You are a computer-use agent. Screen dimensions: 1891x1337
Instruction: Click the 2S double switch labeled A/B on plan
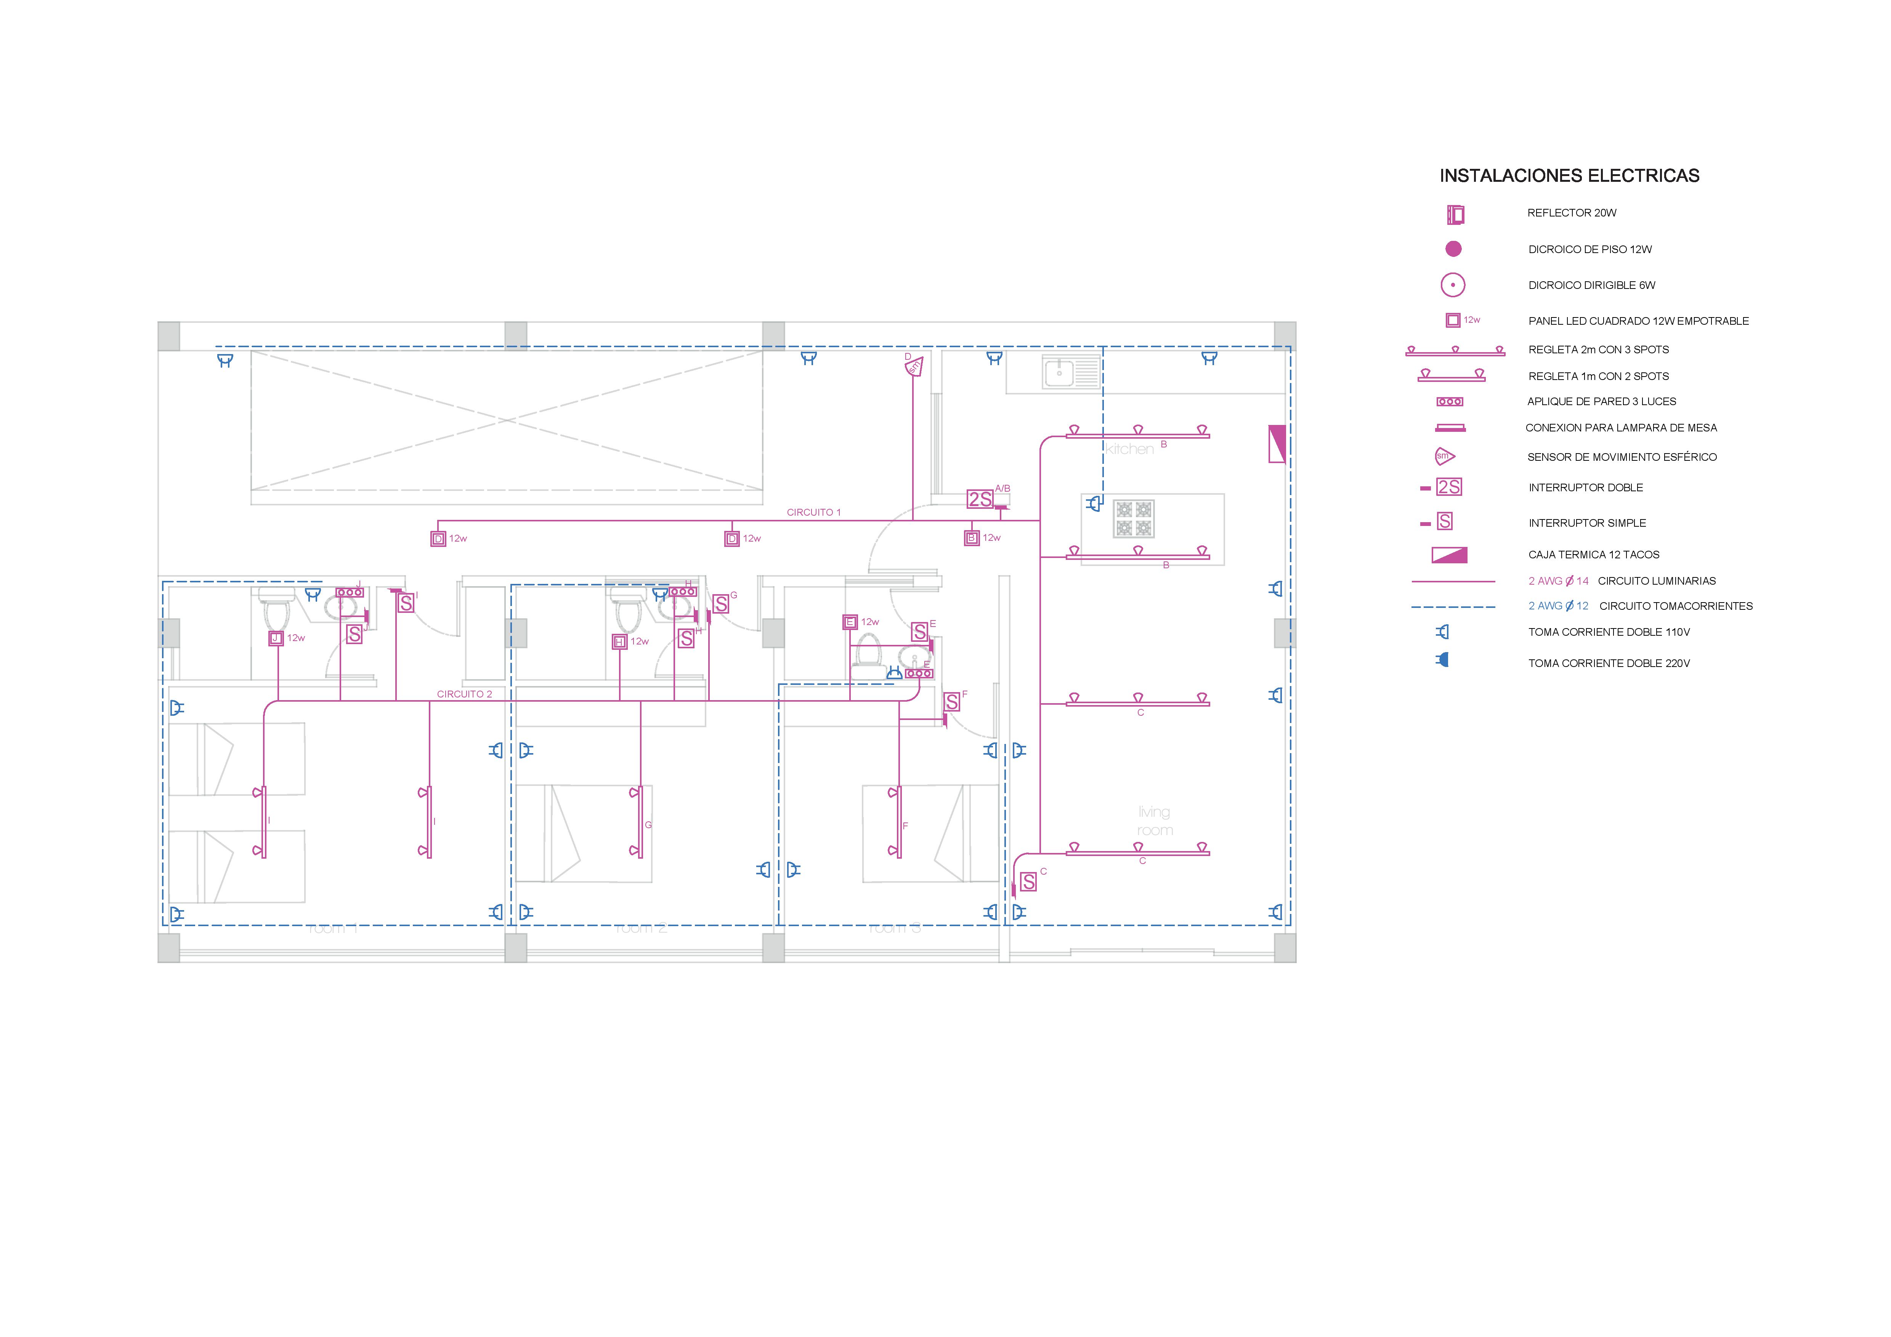click(980, 500)
